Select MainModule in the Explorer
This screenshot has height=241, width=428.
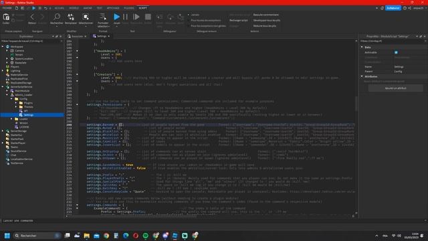pos(22,91)
